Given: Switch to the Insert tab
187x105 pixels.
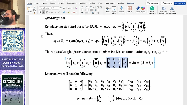Looking at the screenshot, I should [37, 3].
